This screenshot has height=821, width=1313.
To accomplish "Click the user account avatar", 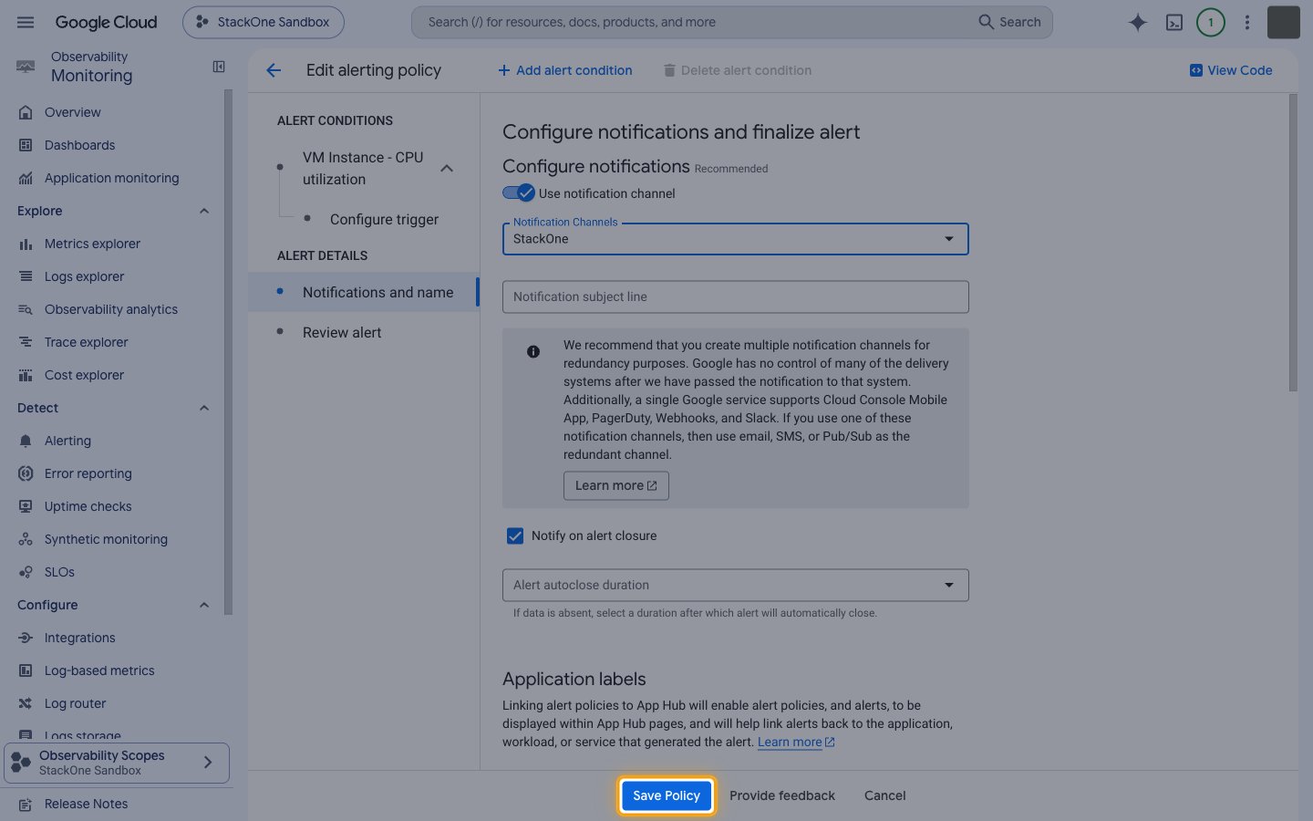I will click(x=1283, y=22).
